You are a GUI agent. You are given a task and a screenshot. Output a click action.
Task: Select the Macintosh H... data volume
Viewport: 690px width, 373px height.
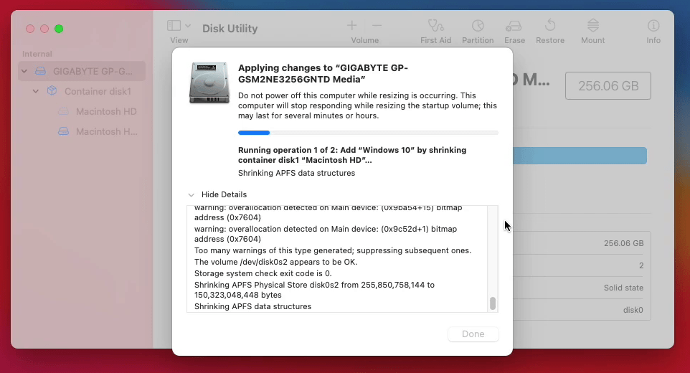click(106, 131)
